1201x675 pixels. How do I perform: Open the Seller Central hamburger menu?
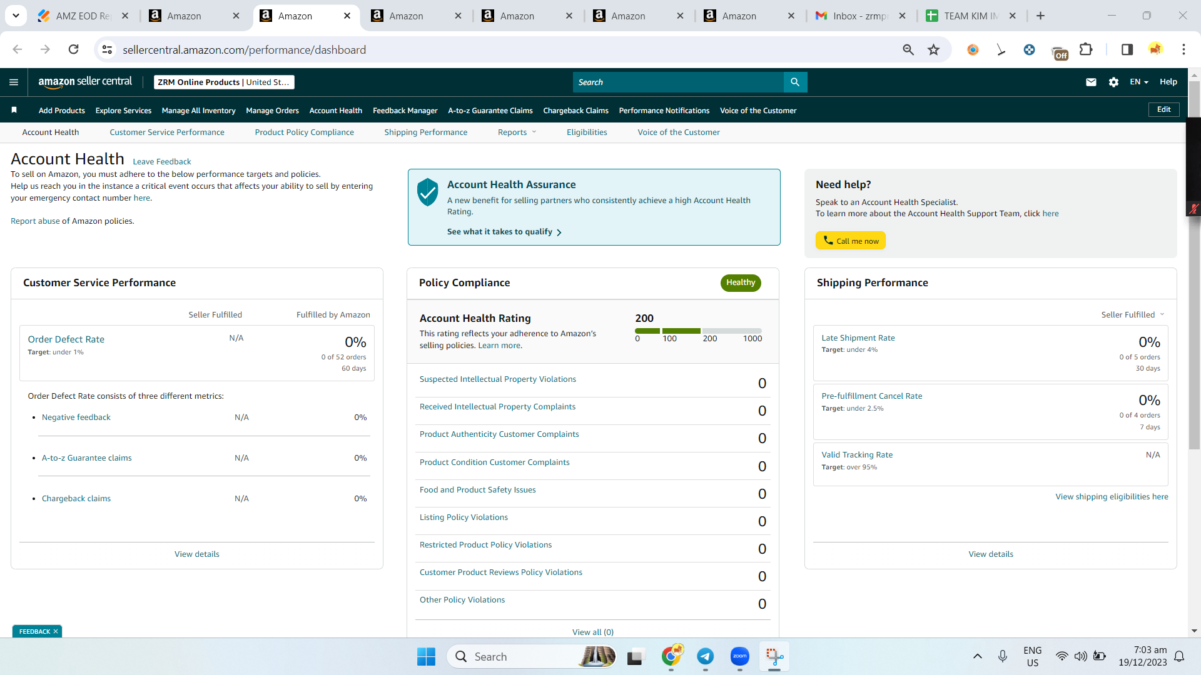[14, 82]
